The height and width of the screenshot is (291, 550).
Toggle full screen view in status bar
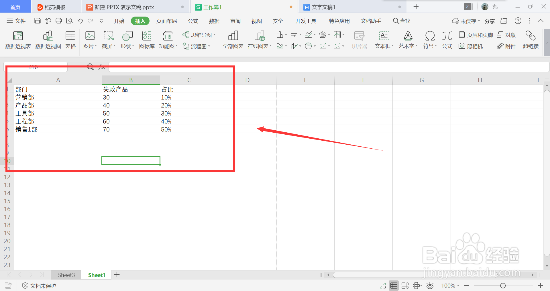pyautogui.click(x=383, y=286)
